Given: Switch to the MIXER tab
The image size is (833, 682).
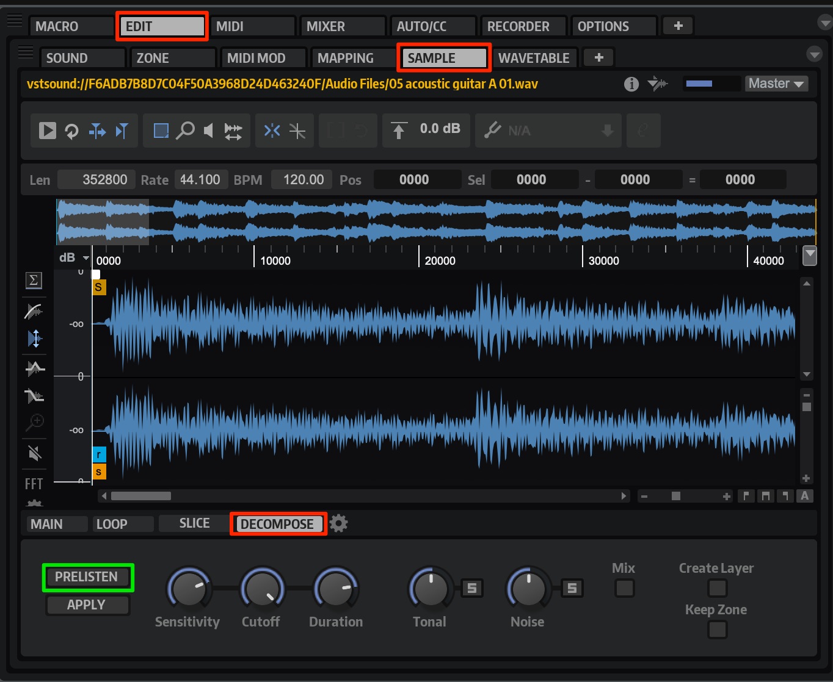Looking at the screenshot, I should (343, 26).
